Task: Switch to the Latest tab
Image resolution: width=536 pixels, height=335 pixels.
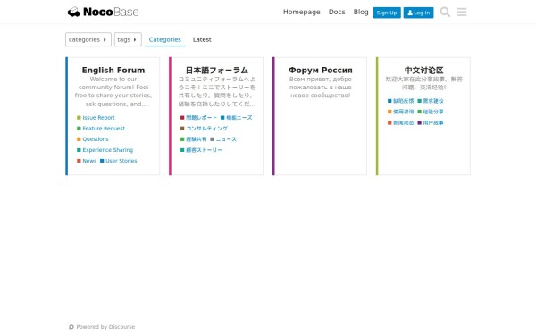Action: click(x=202, y=39)
